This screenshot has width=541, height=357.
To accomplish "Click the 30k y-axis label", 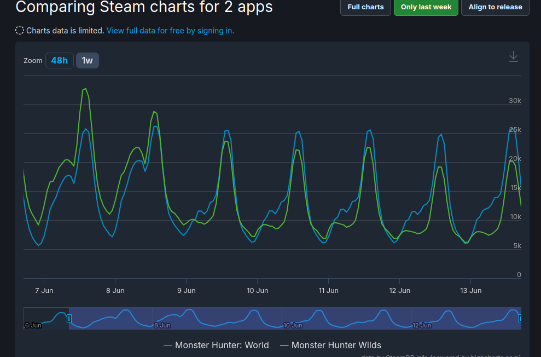I will [515, 100].
